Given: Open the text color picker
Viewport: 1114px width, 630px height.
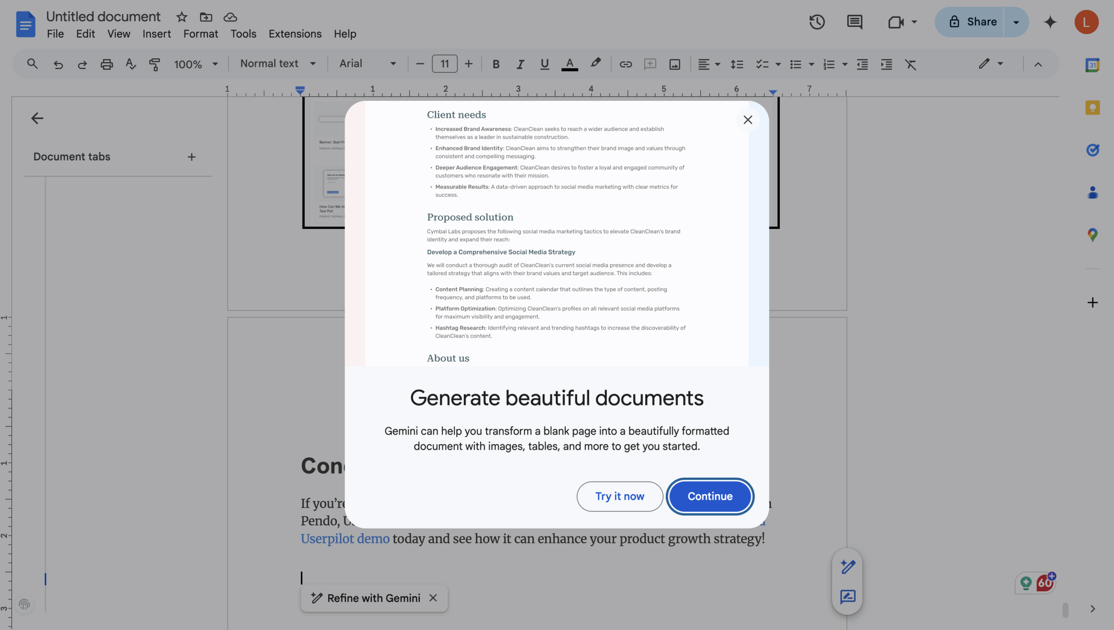Looking at the screenshot, I should tap(570, 64).
